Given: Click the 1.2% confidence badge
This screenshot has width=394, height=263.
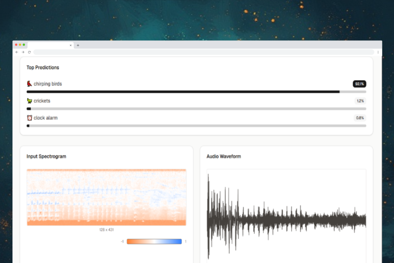Looking at the screenshot, I should tap(360, 101).
